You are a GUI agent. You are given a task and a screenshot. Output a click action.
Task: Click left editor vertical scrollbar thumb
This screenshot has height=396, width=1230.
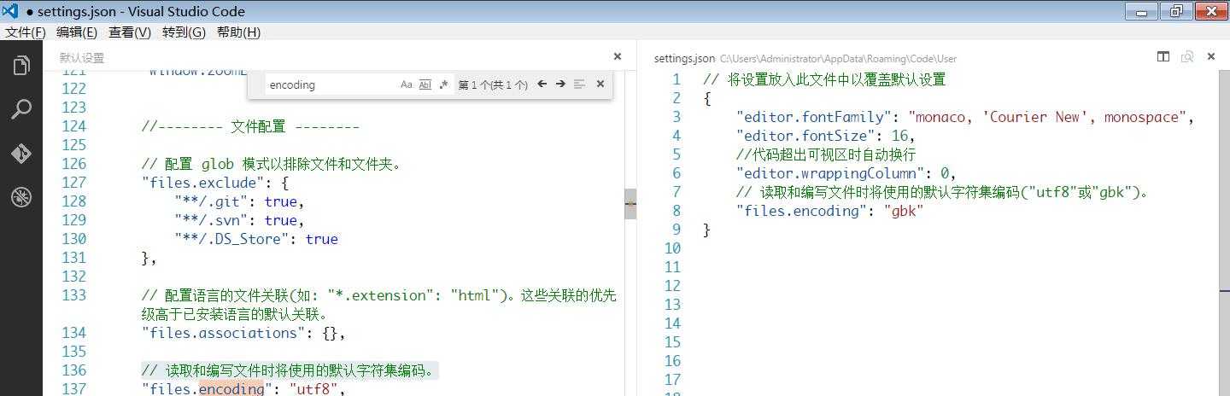point(630,203)
